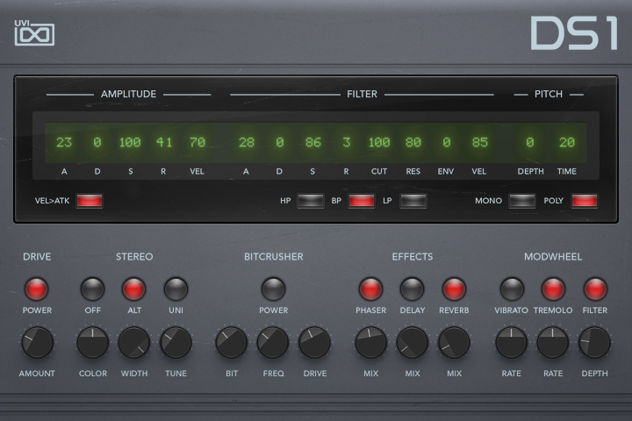The height and width of the screenshot is (421, 632).
Task: Click the stereo WIDTH knob
Action: pyautogui.click(x=133, y=342)
